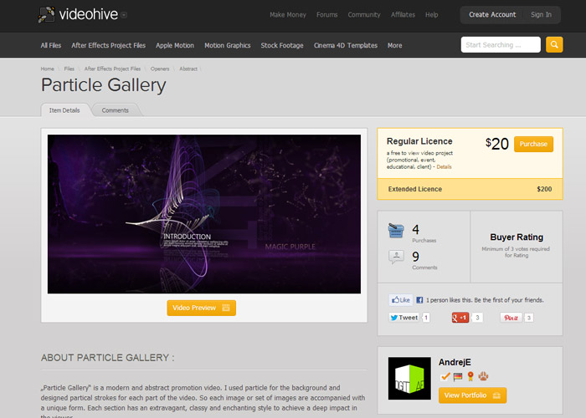The image size is (586, 418).
Task: Click the Facebook Like button
Action: (402, 299)
